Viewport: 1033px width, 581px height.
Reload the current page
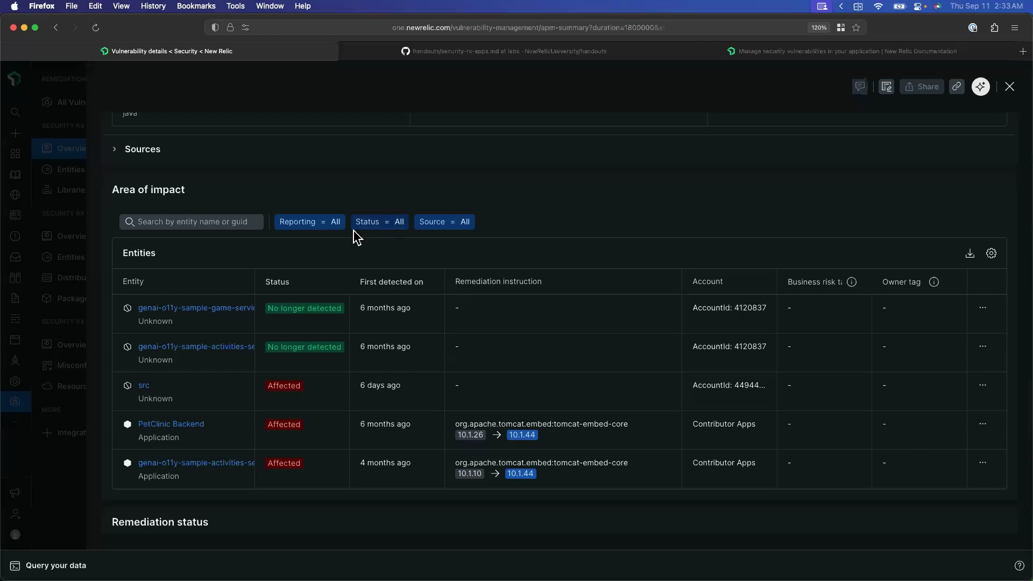(96, 27)
